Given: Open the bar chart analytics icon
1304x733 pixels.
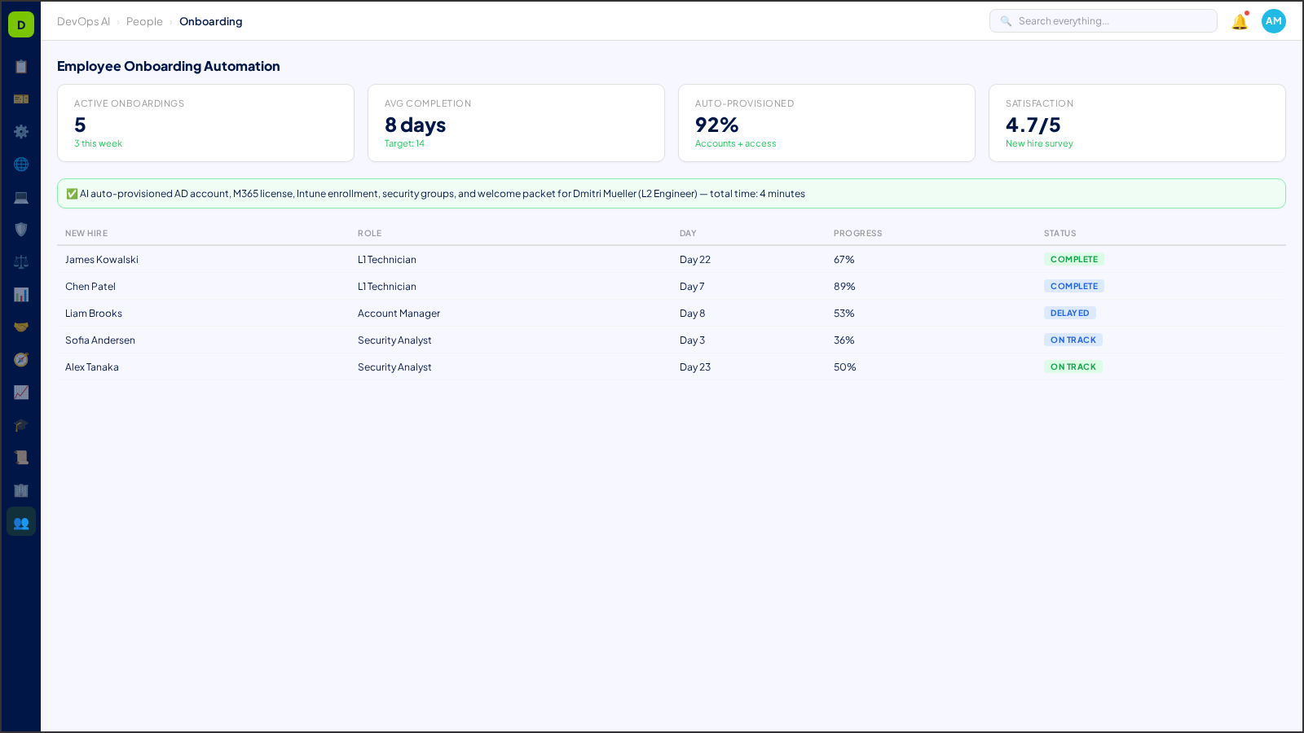Looking at the screenshot, I should pyautogui.click(x=21, y=294).
